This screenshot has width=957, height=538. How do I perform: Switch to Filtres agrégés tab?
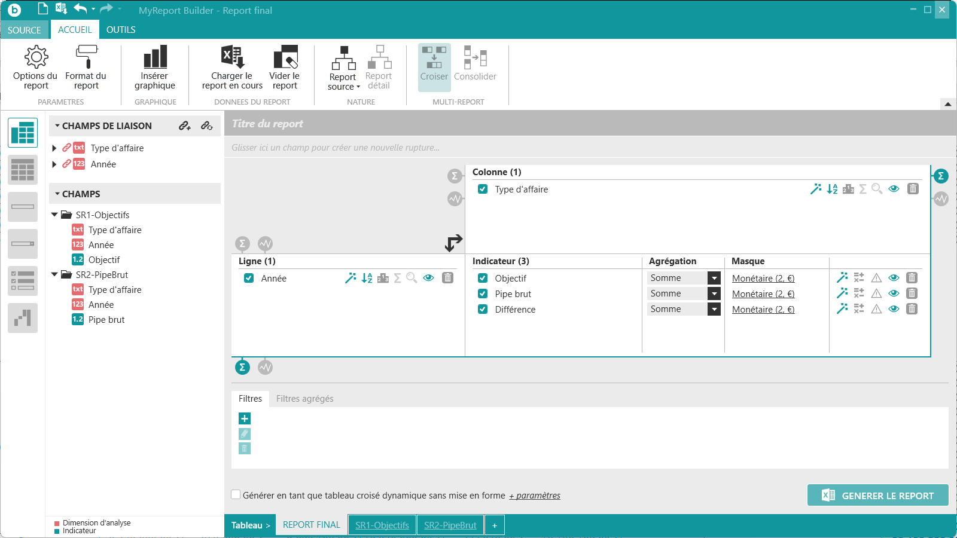click(x=304, y=399)
